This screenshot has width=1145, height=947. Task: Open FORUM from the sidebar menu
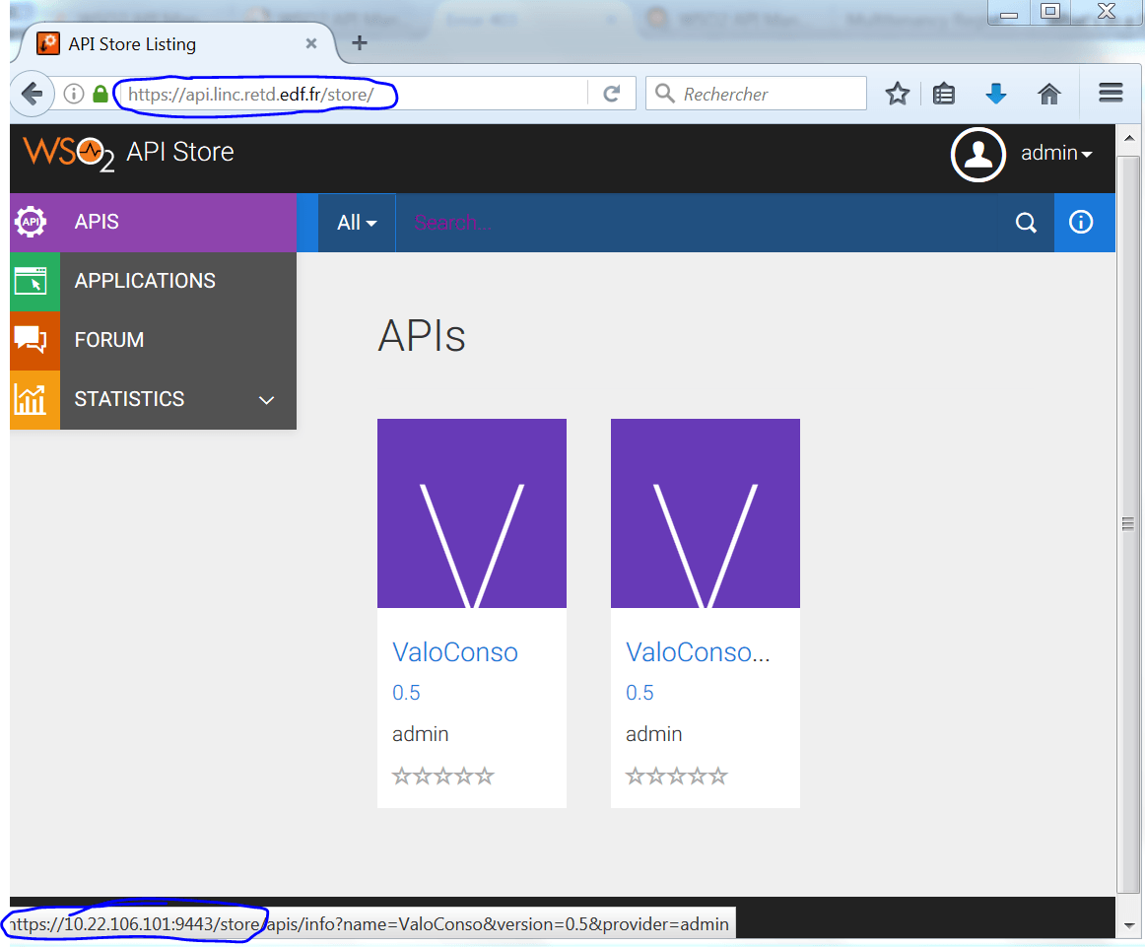click(109, 340)
